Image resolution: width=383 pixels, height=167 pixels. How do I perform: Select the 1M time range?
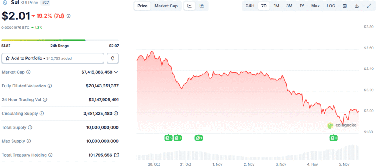[x=276, y=6]
